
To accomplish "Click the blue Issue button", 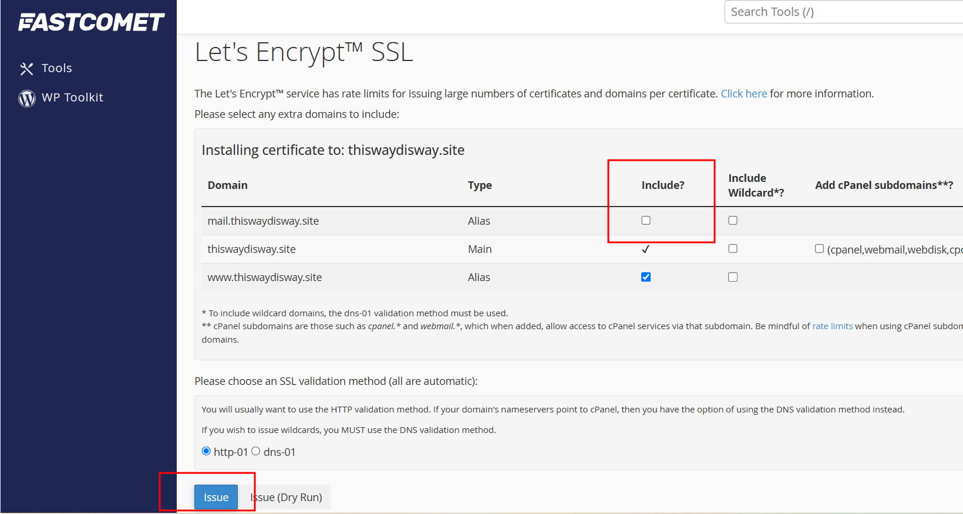I will tap(216, 497).
